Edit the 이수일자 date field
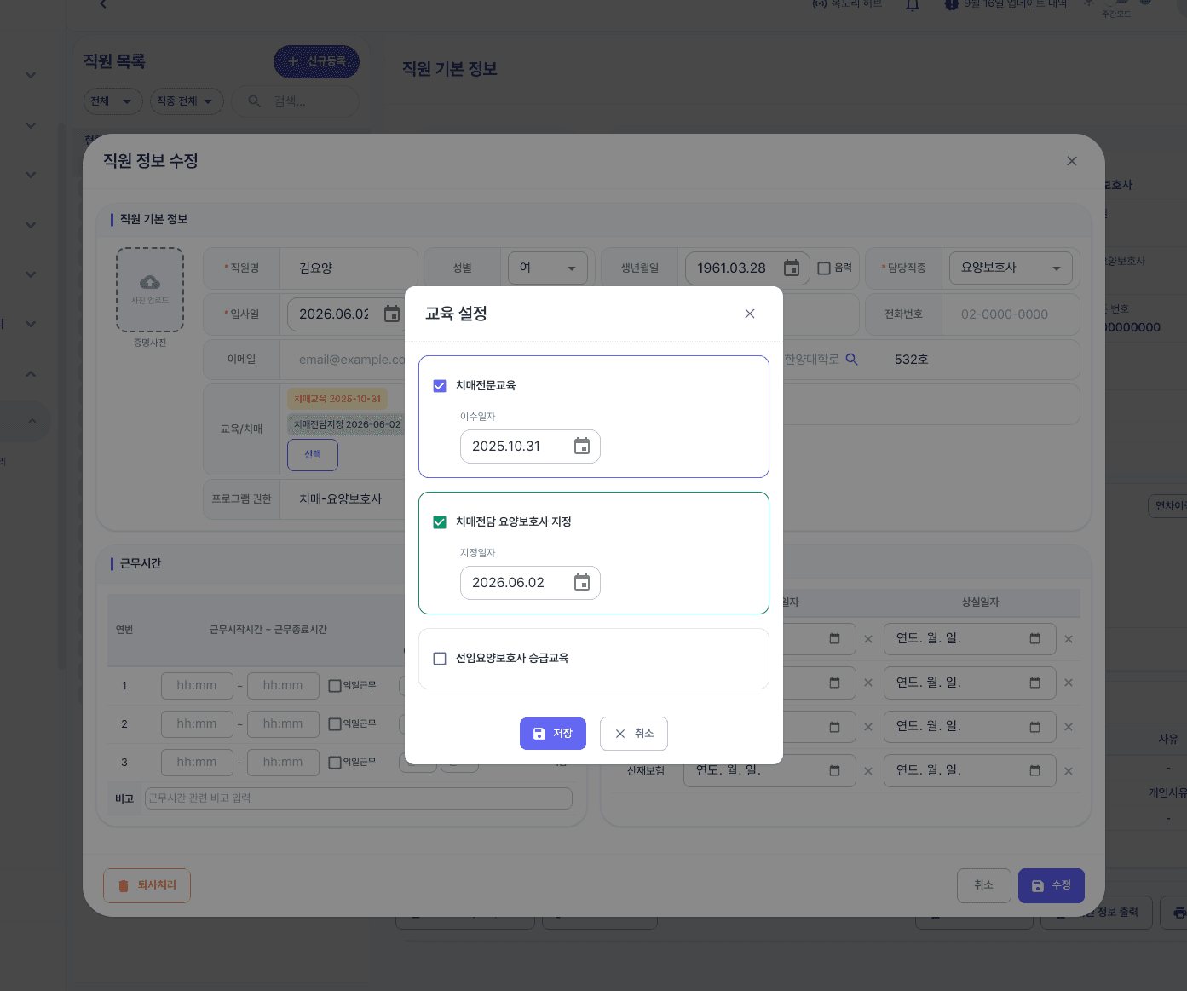This screenshot has height=991, width=1187. click(530, 447)
